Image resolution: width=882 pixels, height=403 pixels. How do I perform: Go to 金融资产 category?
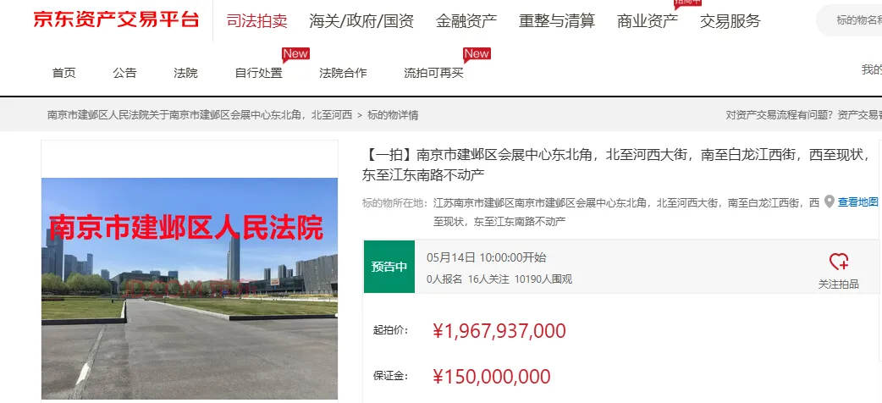click(466, 21)
